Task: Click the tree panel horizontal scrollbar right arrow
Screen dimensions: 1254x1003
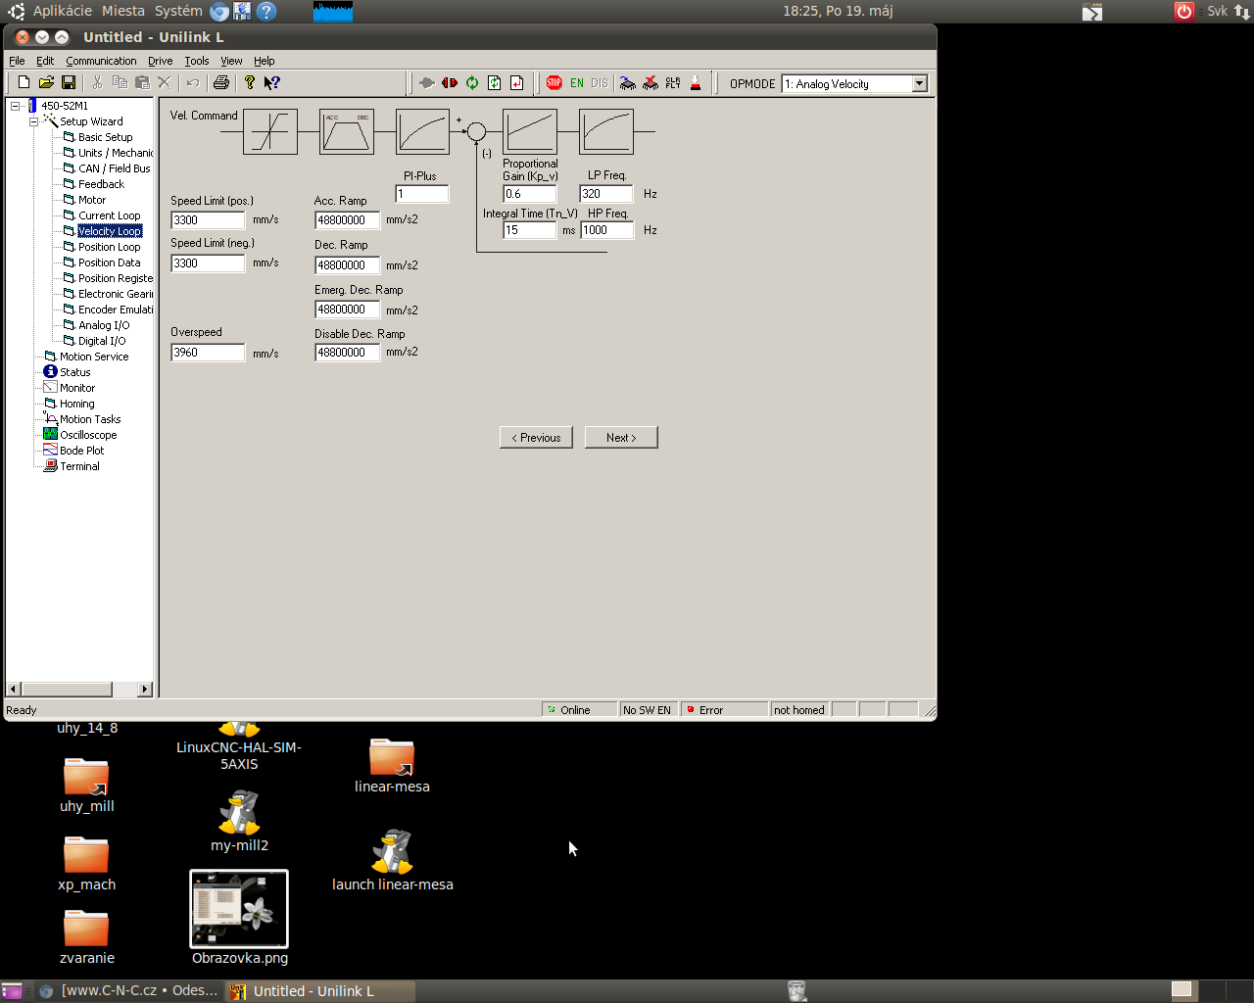Action: 145,690
